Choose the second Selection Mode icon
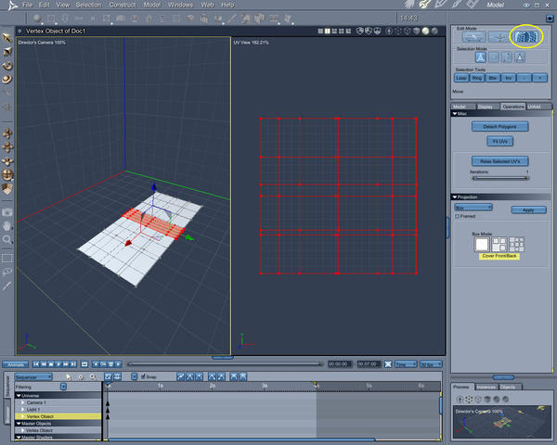This screenshot has height=445, width=557. click(x=494, y=57)
